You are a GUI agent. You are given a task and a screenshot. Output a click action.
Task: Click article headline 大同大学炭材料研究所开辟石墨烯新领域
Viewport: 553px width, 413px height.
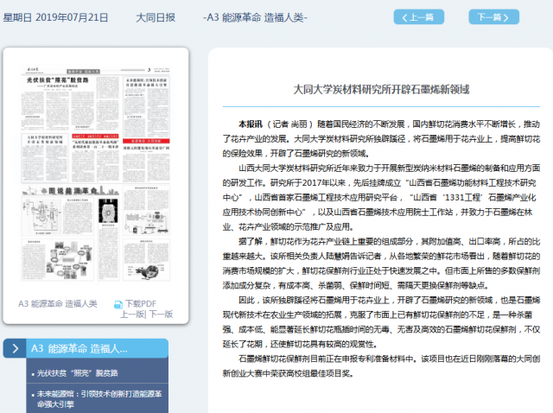381,89
